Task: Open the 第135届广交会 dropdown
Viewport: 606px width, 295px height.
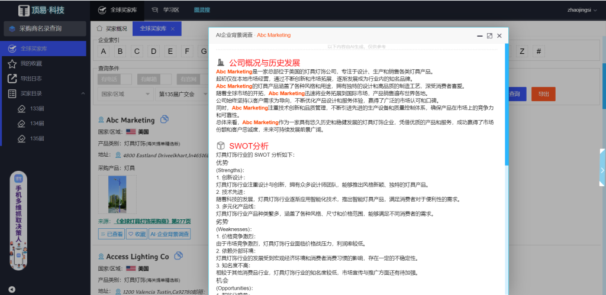Action: [x=180, y=94]
